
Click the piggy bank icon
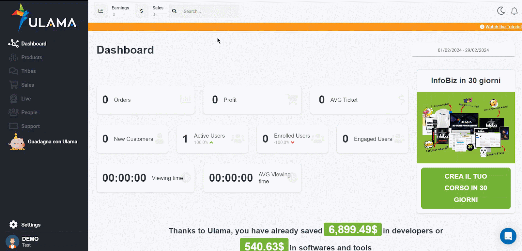tap(17, 142)
